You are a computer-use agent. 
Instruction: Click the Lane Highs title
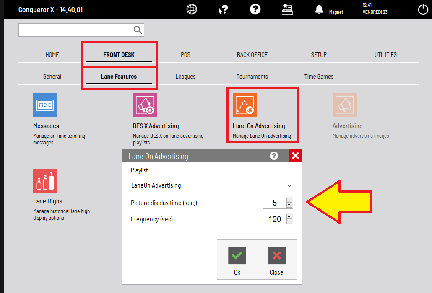tap(48, 201)
